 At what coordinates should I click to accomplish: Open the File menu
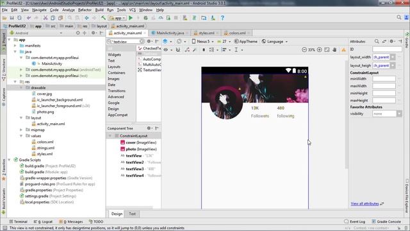(4, 10)
